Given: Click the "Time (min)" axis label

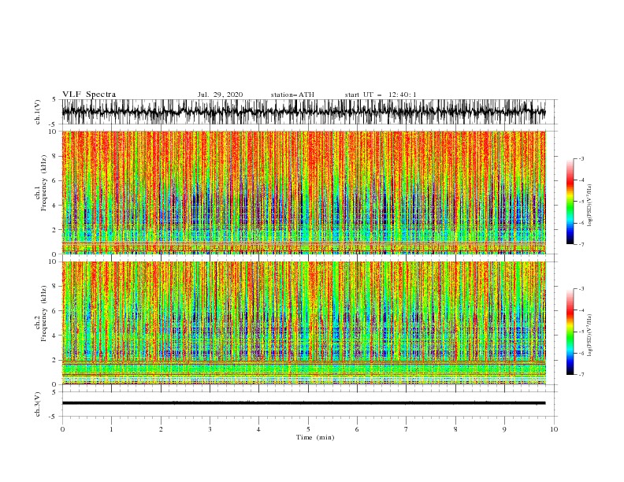Looking at the screenshot, I should coord(315,437).
